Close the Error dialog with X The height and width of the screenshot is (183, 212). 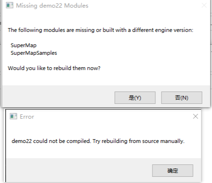[195, 116]
